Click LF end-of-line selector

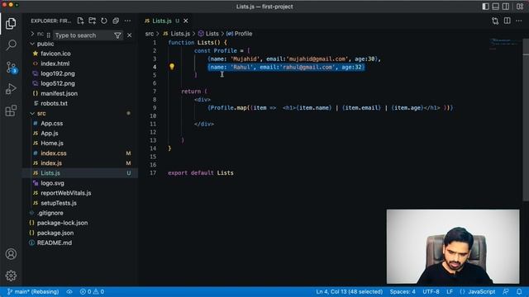click(x=450, y=291)
